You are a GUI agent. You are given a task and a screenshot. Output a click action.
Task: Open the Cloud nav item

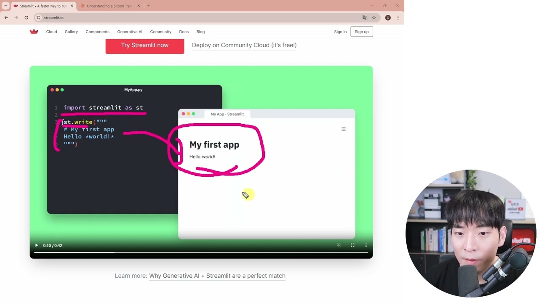coord(51,32)
